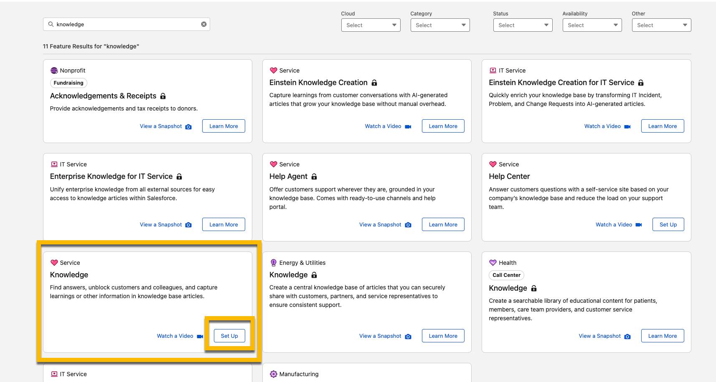Screen dimensions: 716x382
Task: Click Service heart icon on Einstein Knowledge Creation card
Action: (274, 70)
